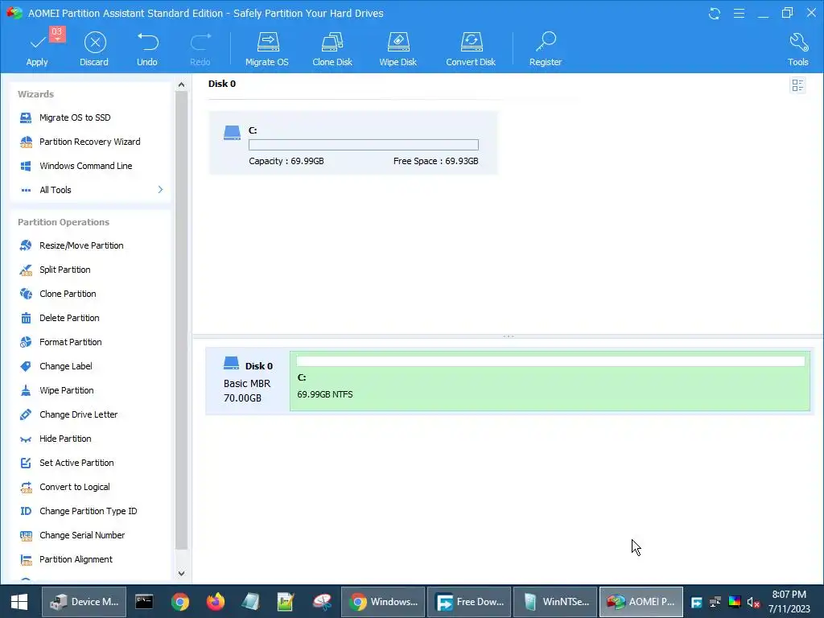The image size is (824, 618).
Task: Toggle the disk view layout icon
Action: click(797, 85)
